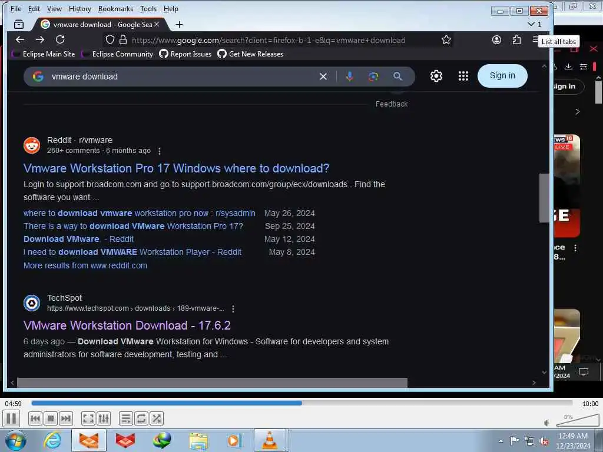Open Workstation Player Reddit link

click(x=132, y=252)
